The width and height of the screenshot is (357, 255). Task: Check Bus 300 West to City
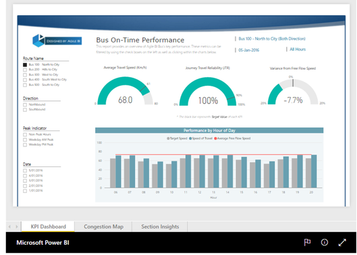click(x=25, y=75)
